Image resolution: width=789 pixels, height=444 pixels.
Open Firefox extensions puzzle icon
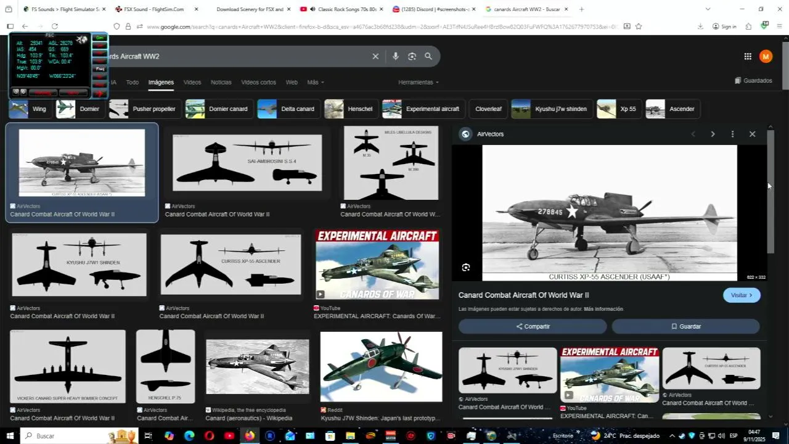pos(748,27)
